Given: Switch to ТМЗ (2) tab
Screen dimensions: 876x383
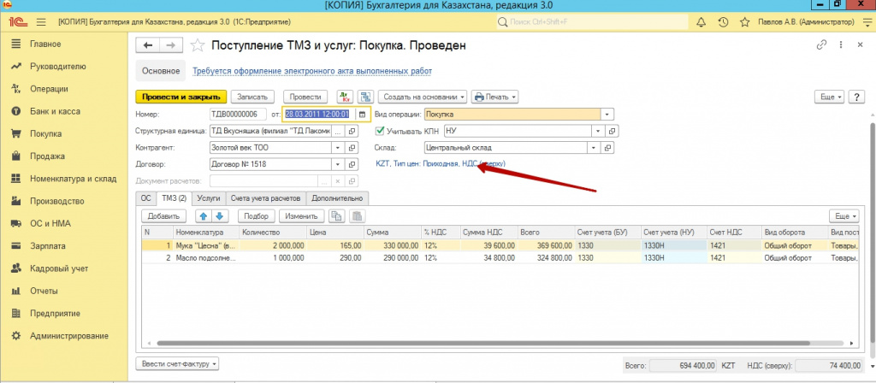Looking at the screenshot, I should point(174,198).
